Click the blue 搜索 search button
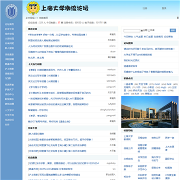This screenshot has height=180, width=180. pos(173,30)
